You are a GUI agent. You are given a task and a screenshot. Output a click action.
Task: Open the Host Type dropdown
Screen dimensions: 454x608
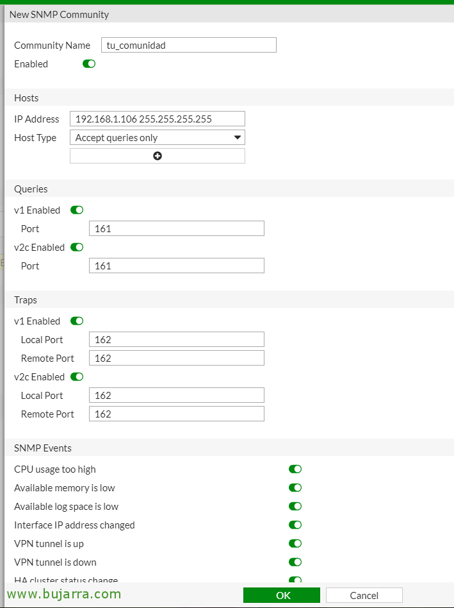click(158, 137)
